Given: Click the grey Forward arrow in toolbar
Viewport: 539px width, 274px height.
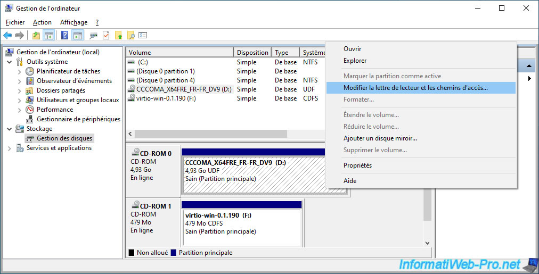Looking at the screenshot, I should point(20,35).
